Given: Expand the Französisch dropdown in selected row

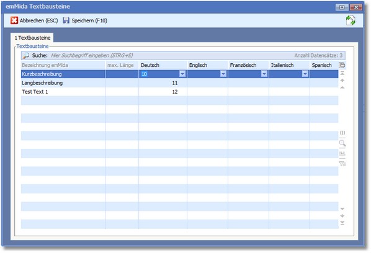Looking at the screenshot, I should click(264, 74).
